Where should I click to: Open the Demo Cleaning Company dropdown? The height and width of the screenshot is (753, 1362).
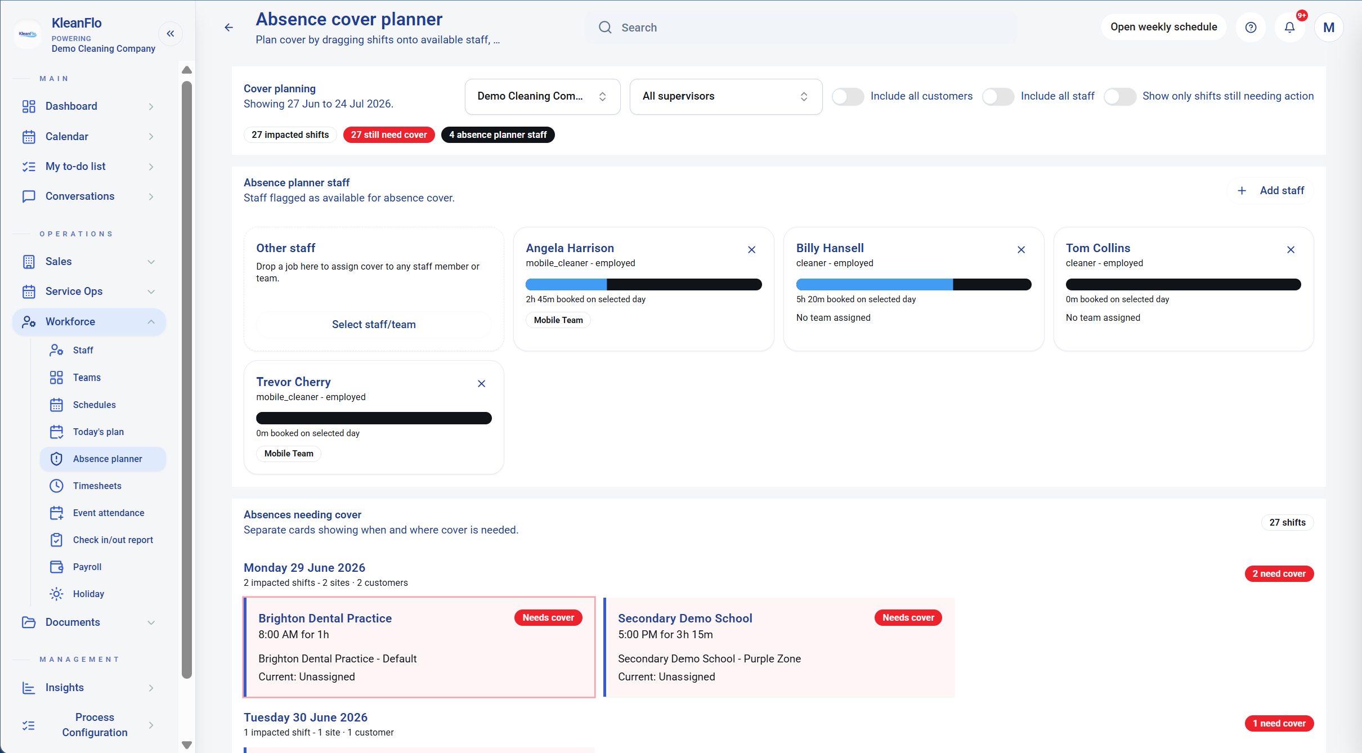point(543,96)
